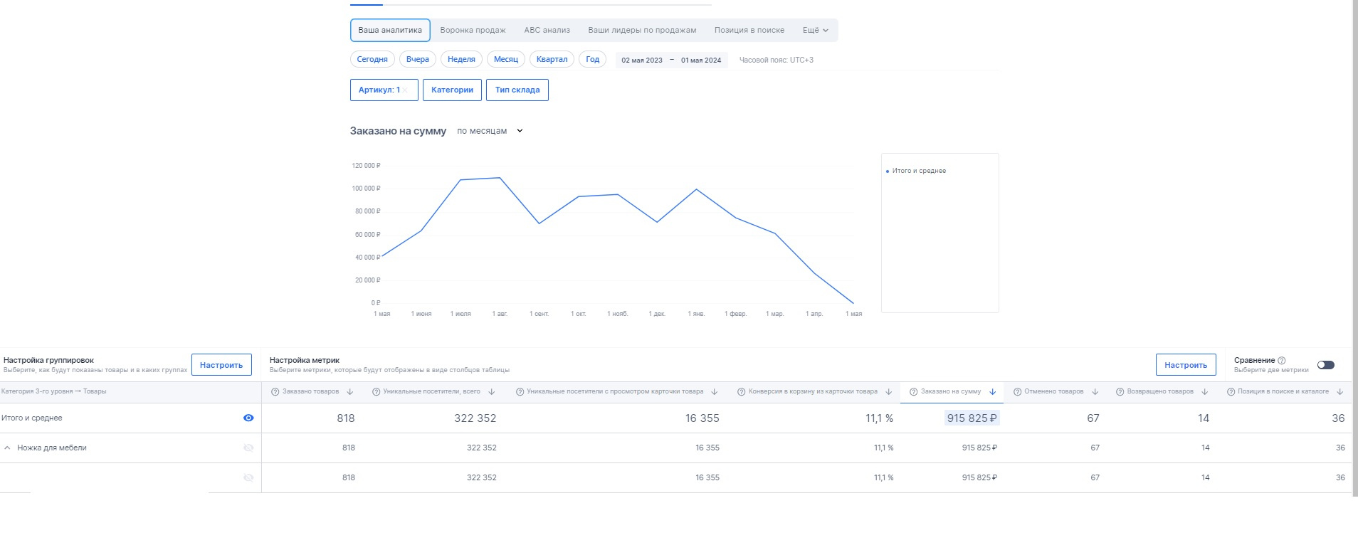
Task: Click the start date 02 мая 2023 field
Action: point(641,60)
